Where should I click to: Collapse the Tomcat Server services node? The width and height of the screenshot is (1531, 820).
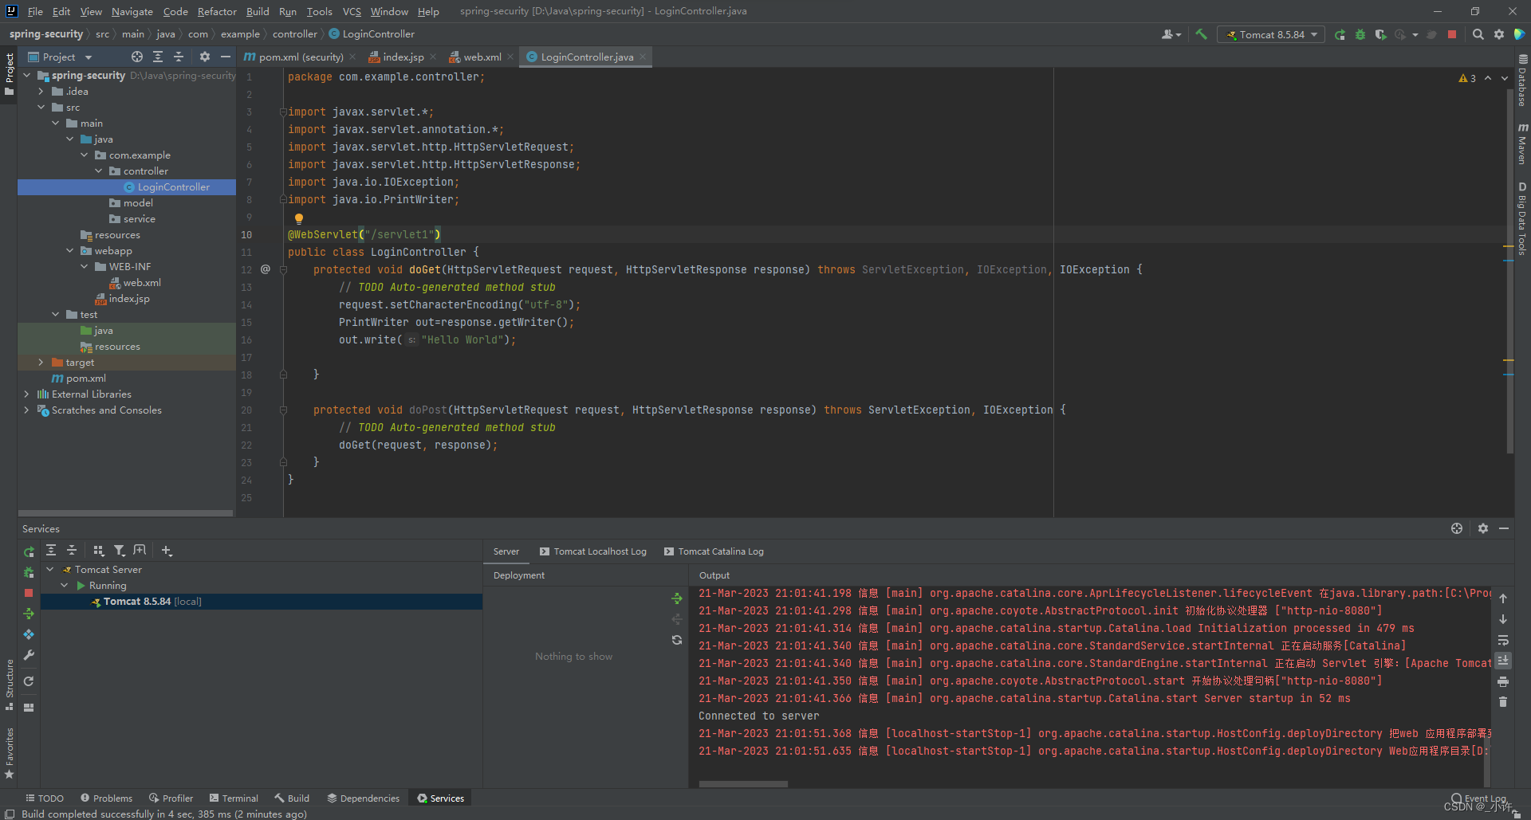coord(50,570)
